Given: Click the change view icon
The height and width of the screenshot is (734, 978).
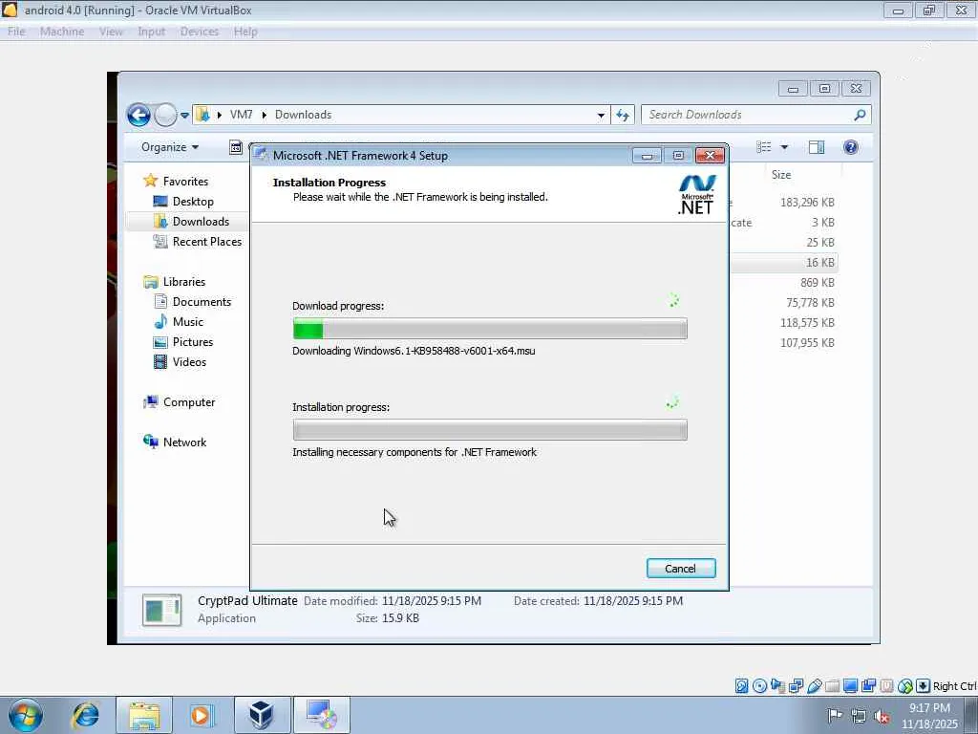Looking at the screenshot, I should [763, 147].
